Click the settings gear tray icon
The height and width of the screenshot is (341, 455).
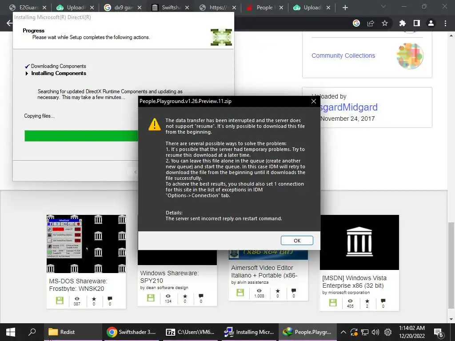(x=388, y=332)
